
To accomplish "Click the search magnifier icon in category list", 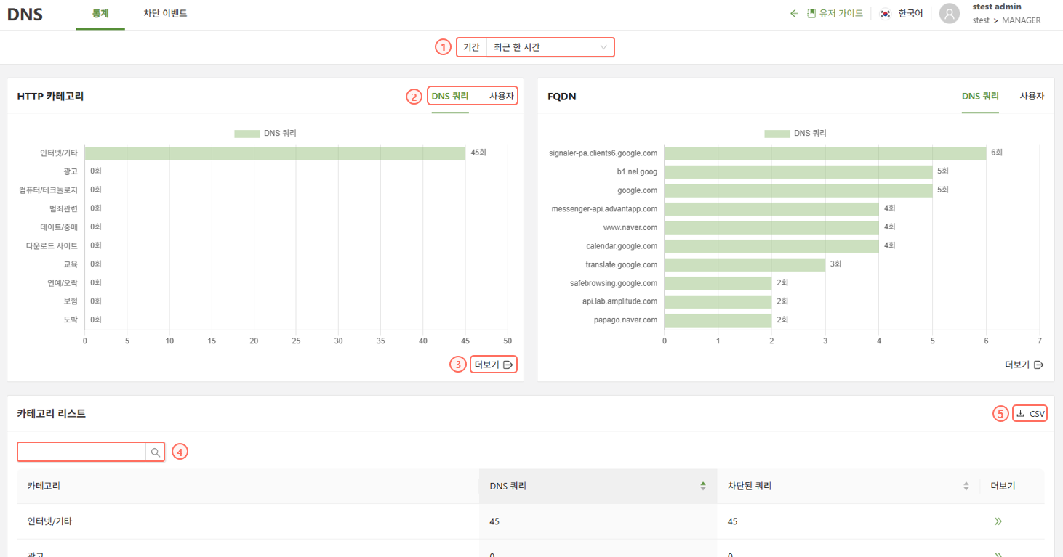I will tap(155, 452).
